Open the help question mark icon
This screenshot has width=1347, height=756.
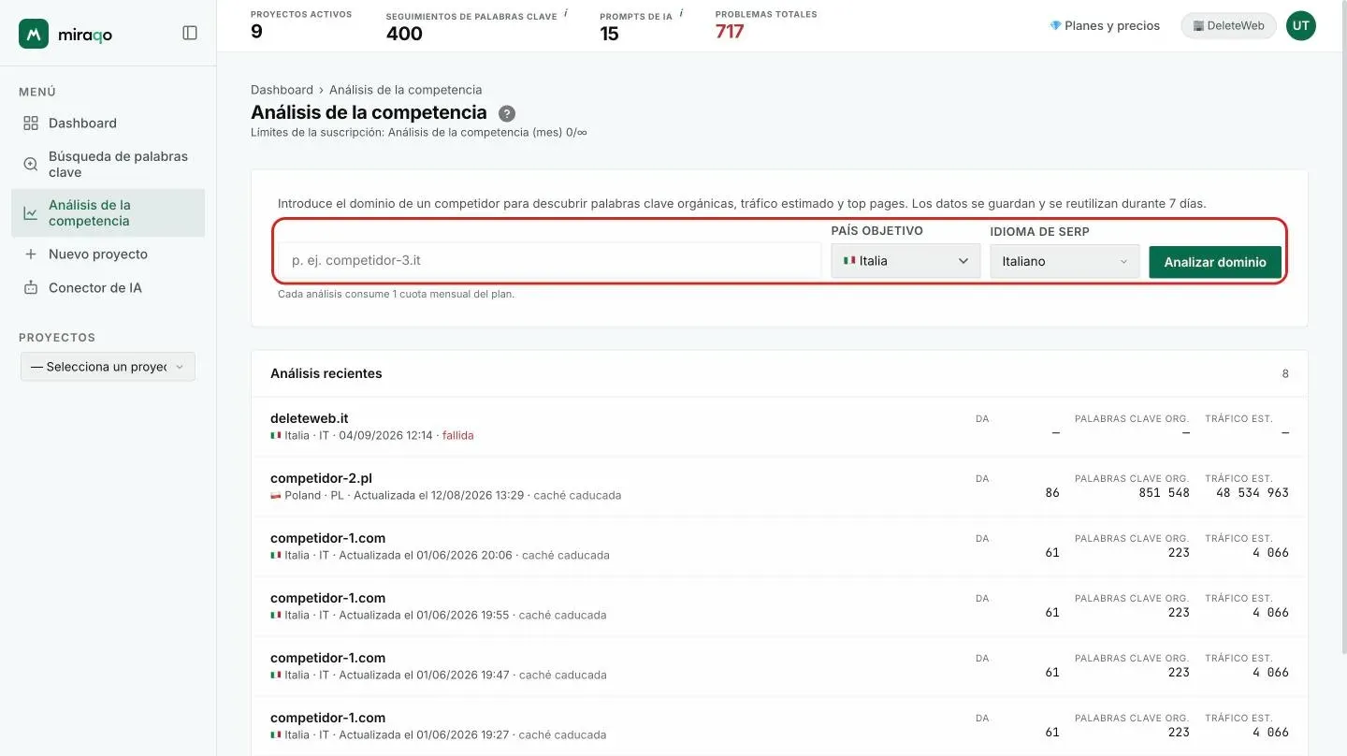coord(507,114)
